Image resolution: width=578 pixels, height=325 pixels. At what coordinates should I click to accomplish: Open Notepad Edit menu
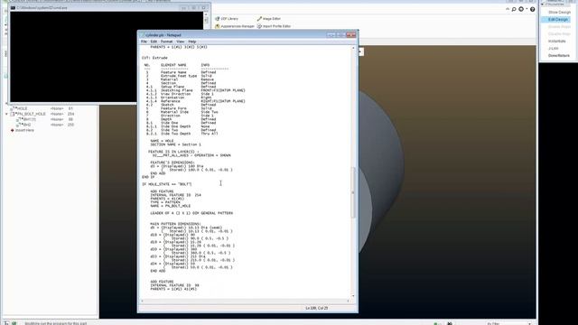tap(154, 42)
